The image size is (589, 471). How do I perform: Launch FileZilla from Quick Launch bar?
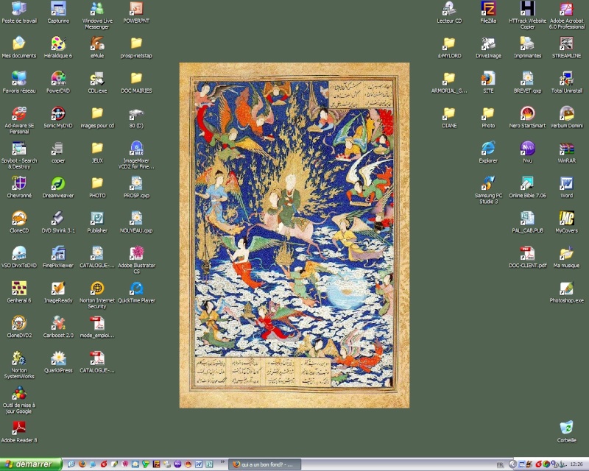tap(157, 464)
